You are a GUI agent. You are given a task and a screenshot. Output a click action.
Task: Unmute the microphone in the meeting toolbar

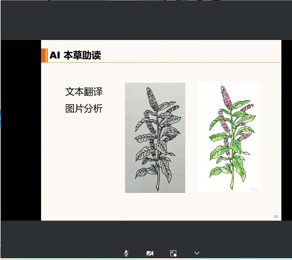point(126,253)
